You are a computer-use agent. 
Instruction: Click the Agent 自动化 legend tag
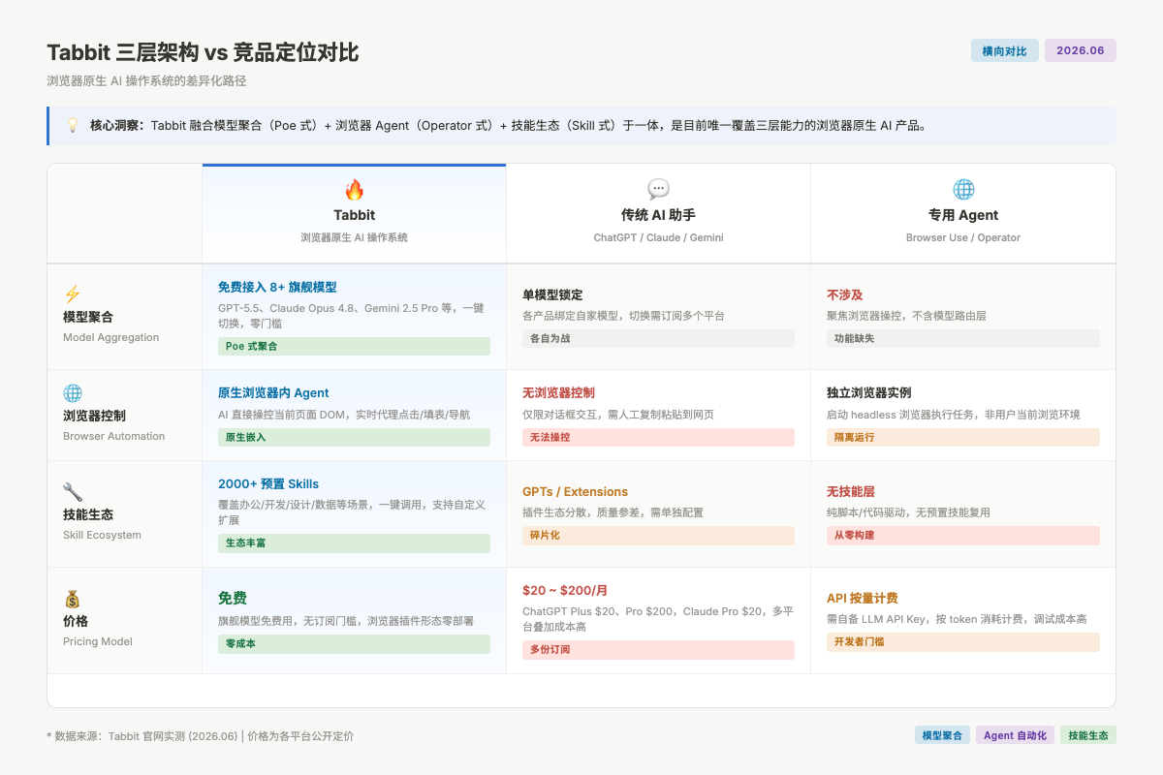point(1015,735)
